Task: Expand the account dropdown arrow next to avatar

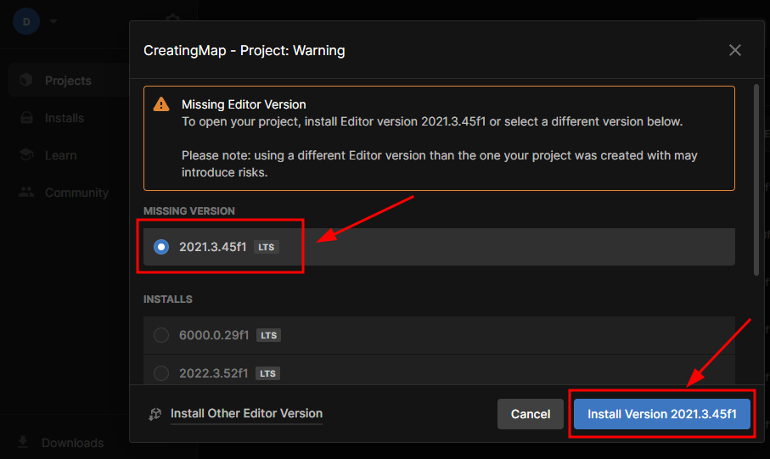Action: [x=53, y=21]
